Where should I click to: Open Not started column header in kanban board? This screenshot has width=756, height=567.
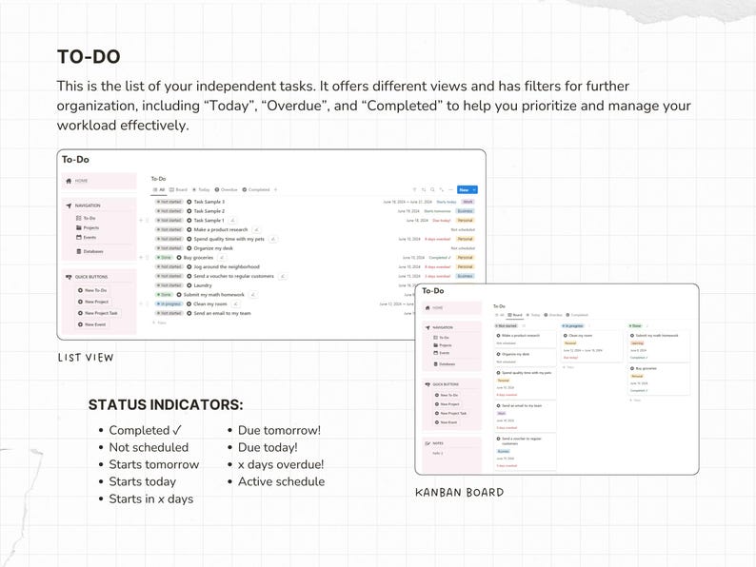click(506, 326)
